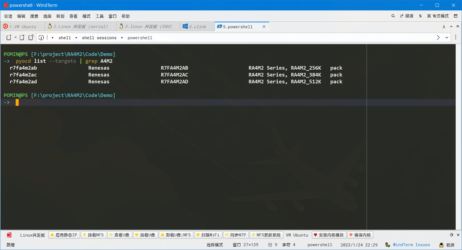This screenshot has width=462, height=250.
Task: Open the 会话 menu
Action: pos(8,16)
